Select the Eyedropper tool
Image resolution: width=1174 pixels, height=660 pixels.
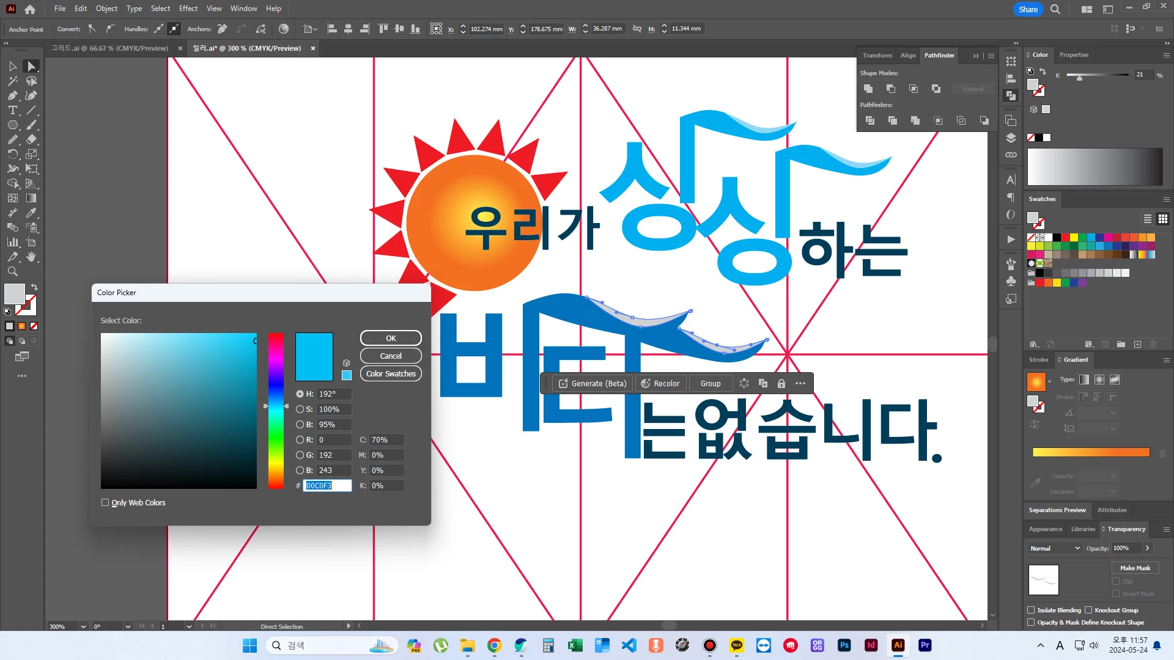pos(32,213)
